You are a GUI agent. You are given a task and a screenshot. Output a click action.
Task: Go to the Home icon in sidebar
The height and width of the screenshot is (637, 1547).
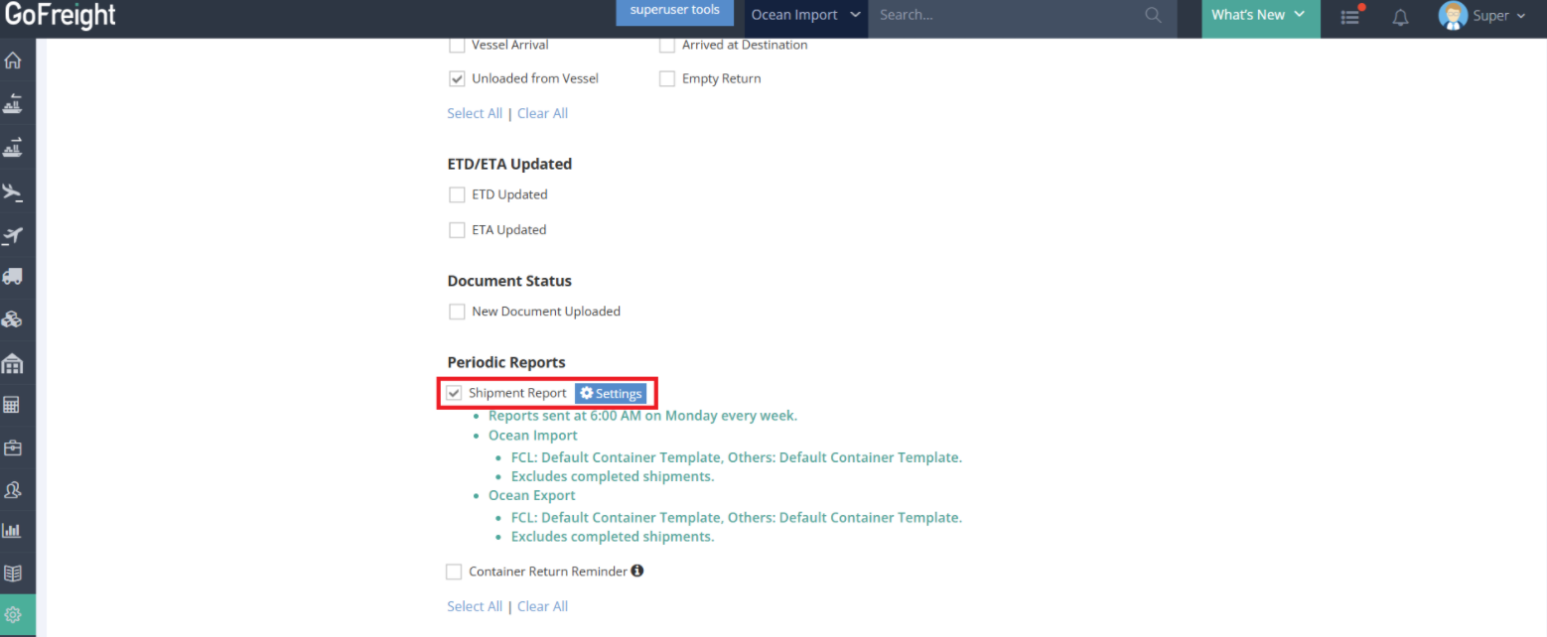(13, 61)
